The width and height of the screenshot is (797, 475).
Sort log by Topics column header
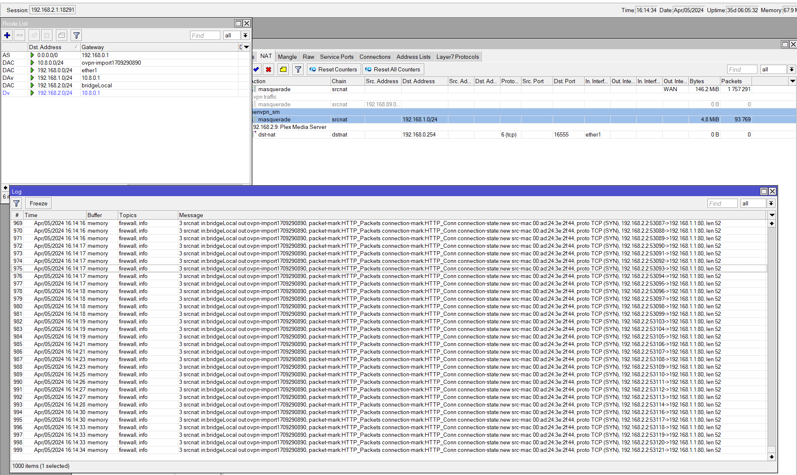tap(147, 215)
